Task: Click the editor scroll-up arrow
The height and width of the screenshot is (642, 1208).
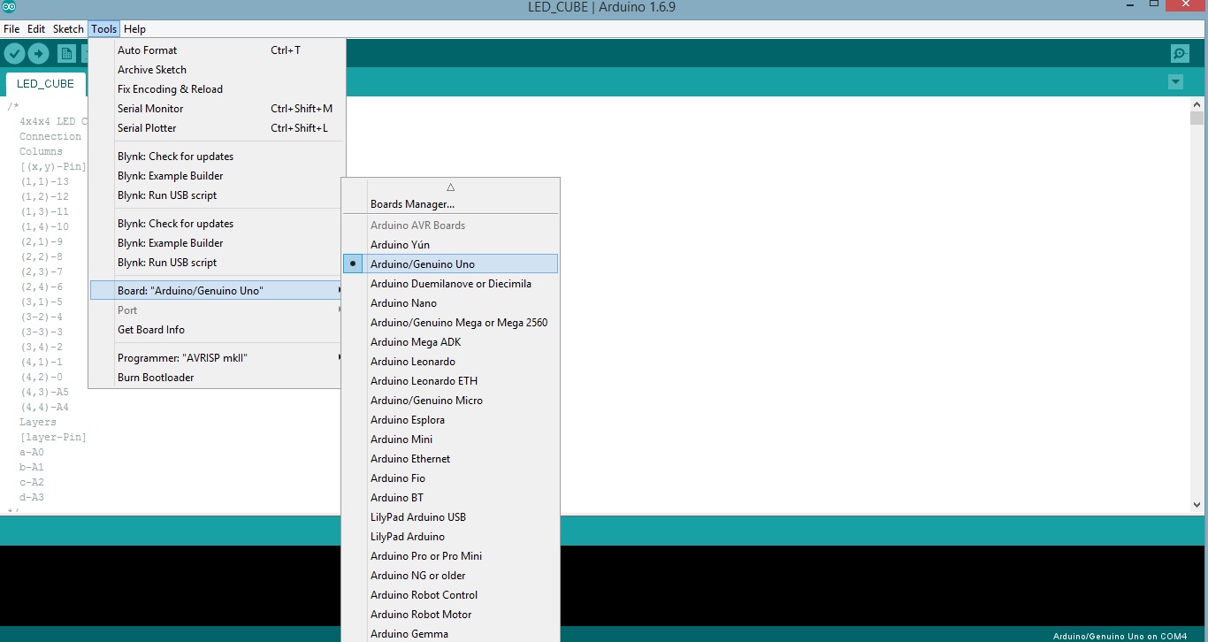Action: pyautogui.click(x=1197, y=103)
